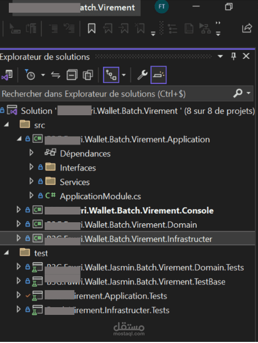Go to next bookmark icon
The width and height of the screenshot is (258, 343).
(124, 29)
